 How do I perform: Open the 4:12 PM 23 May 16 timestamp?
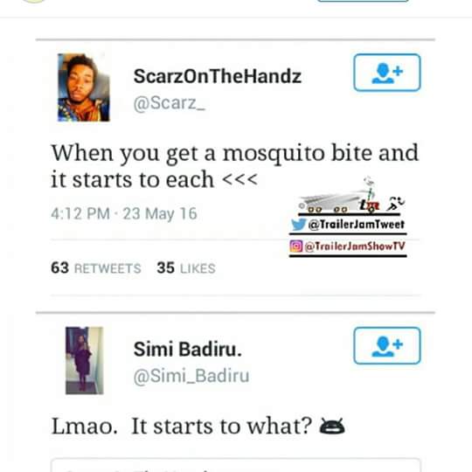click(x=124, y=213)
